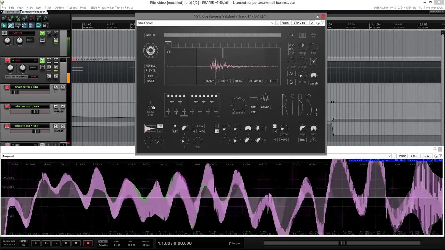Click the tape reel icon in Ribs plugin
Screen dimensions: 445x250
point(151,50)
